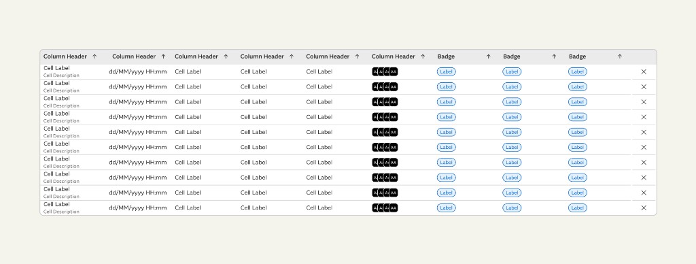This screenshot has height=264, width=696.
Task: Remove the first table row with its X icon
Action: click(x=644, y=71)
